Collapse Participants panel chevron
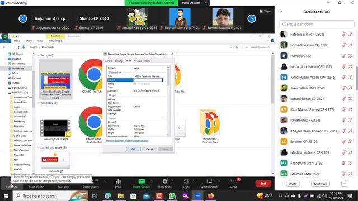Viewport: 358px width, 201px height. pos(281,12)
